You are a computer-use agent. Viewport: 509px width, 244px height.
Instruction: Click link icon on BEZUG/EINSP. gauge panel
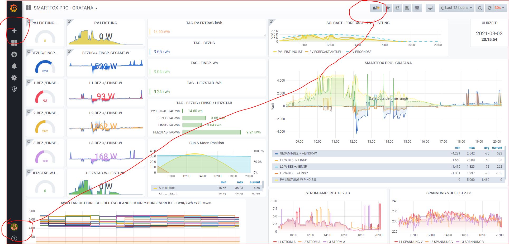click(28, 51)
